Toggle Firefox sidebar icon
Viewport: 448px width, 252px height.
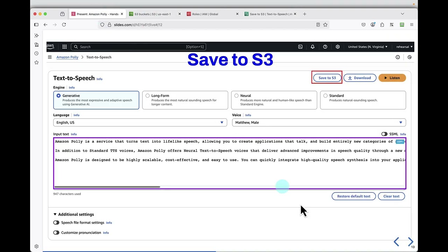tap(36, 24)
